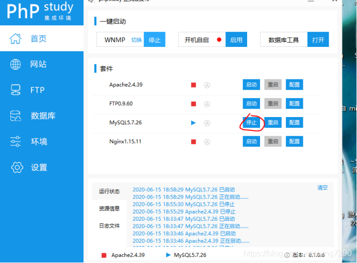Restart Apache2.4.39 with 重启 button
357x263 pixels.
(x=273, y=85)
